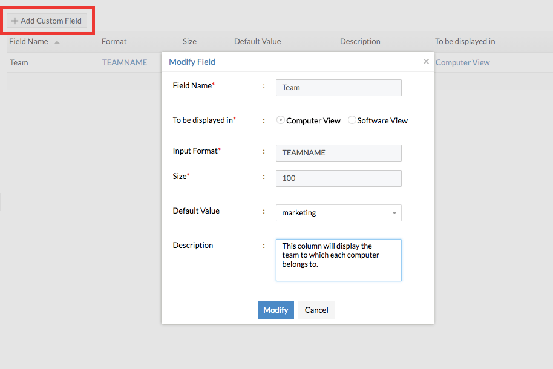Open the Default Value marketing dropdown
553x369 pixels.
tap(338, 212)
